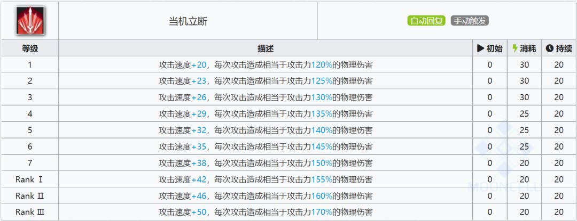Click the level 4 cost value 25
The image size is (577, 221).
(x=524, y=114)
